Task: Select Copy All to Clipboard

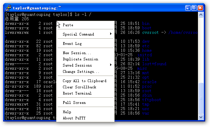Action: 85,81
